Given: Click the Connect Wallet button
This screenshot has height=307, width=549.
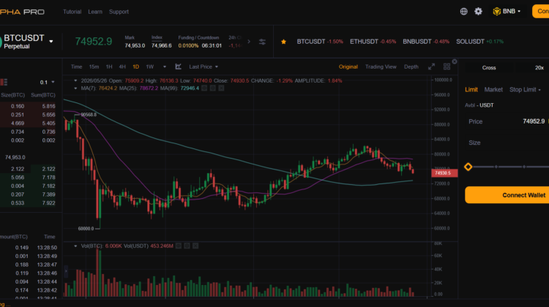Looking at the screenshot, I should coord(507,195).
